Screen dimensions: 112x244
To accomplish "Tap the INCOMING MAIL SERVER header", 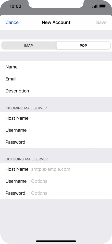I will click(x=26, y=108).
